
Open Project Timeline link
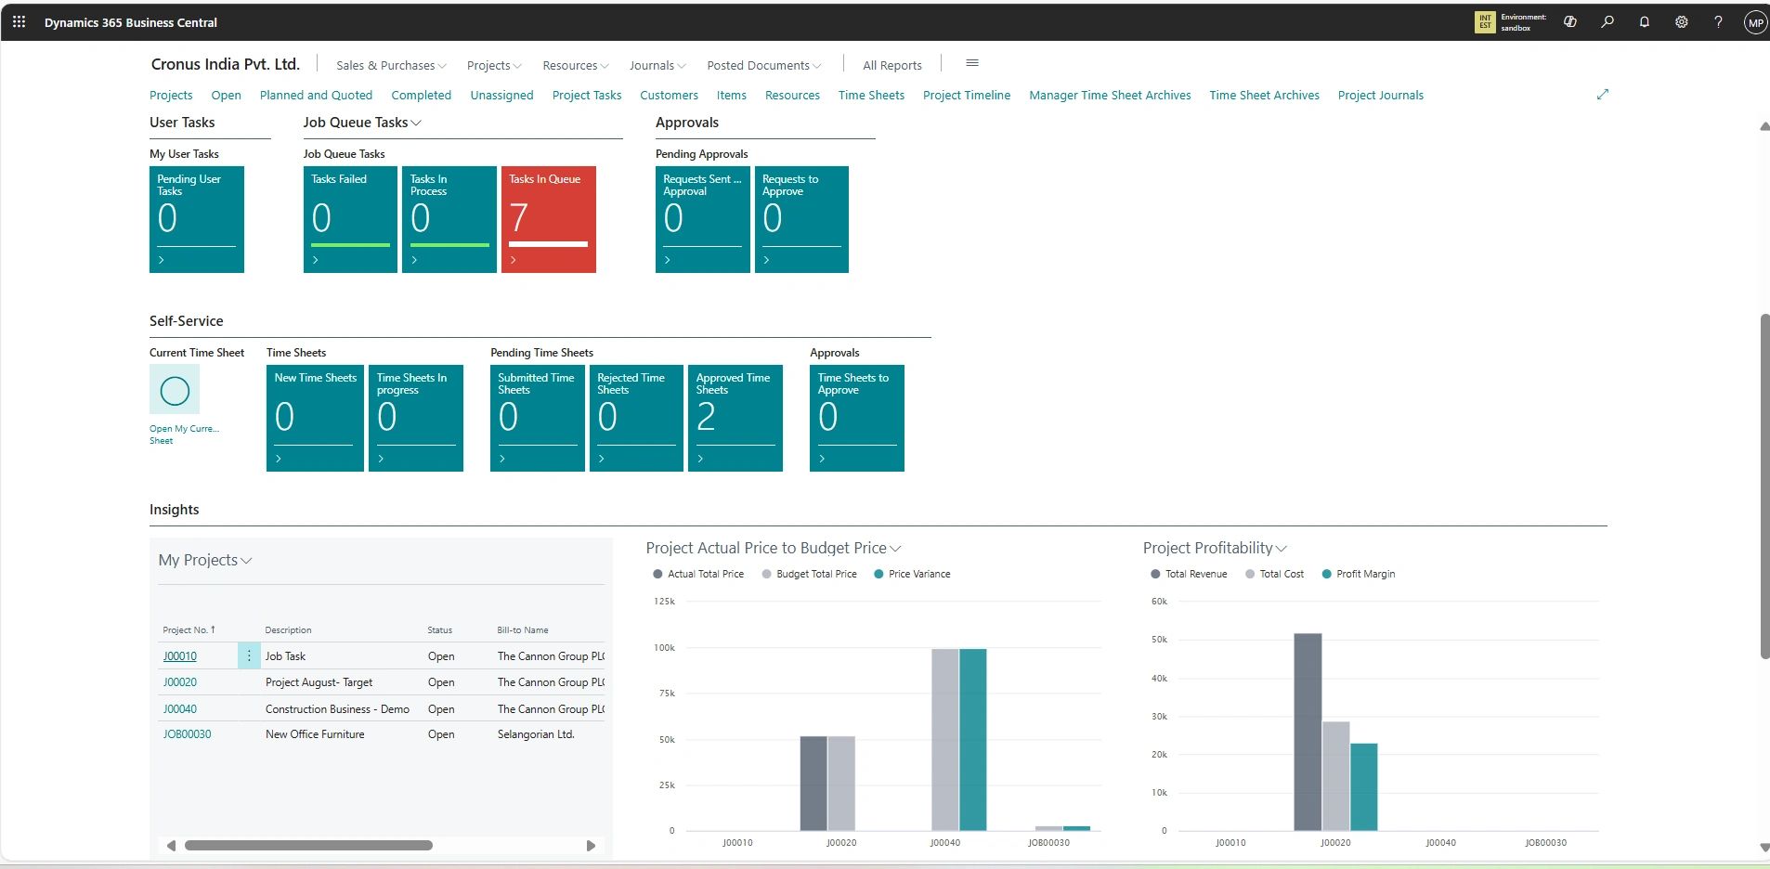point(967,95)
